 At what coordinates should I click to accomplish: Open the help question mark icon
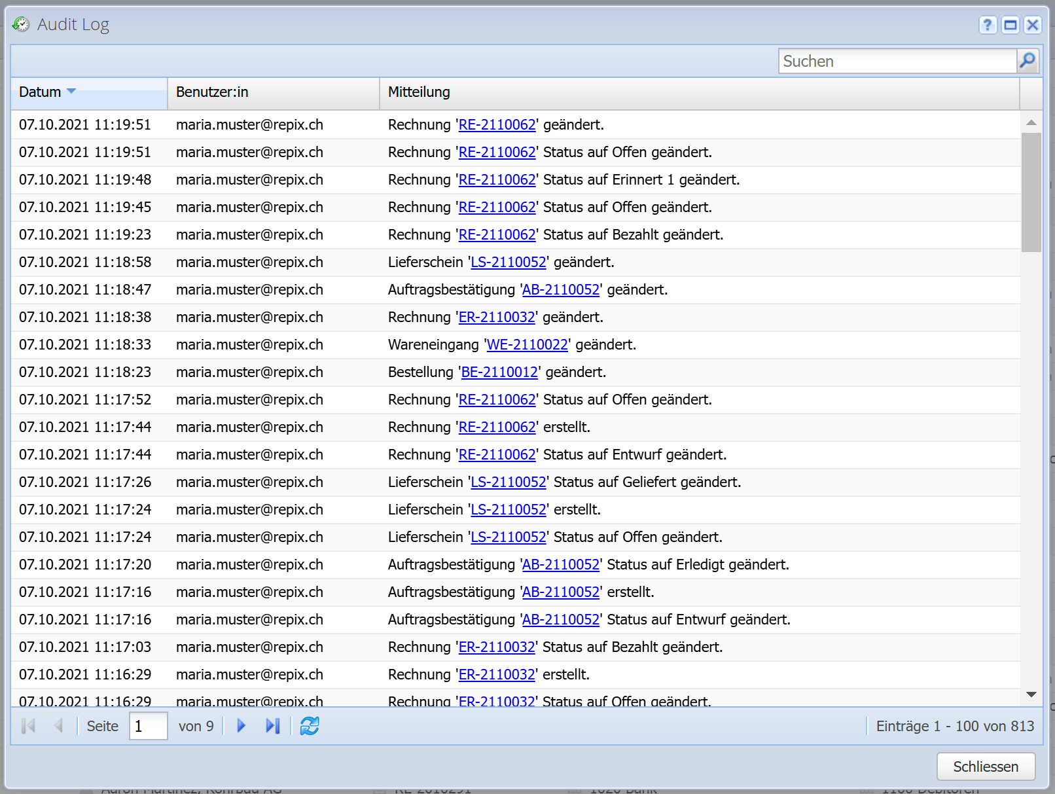click(988, 25)
